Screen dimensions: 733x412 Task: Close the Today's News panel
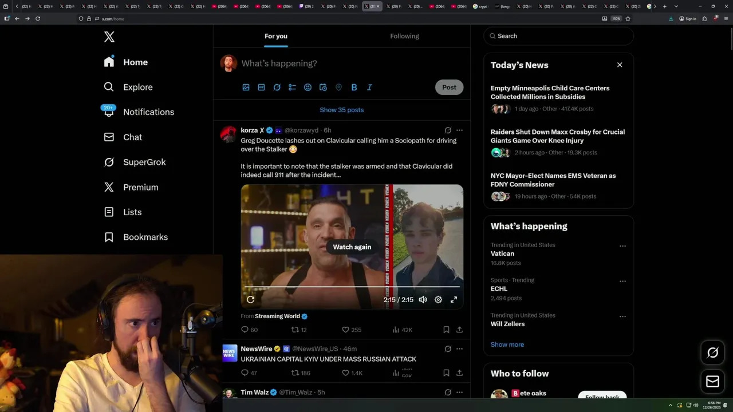pos(620,65)
